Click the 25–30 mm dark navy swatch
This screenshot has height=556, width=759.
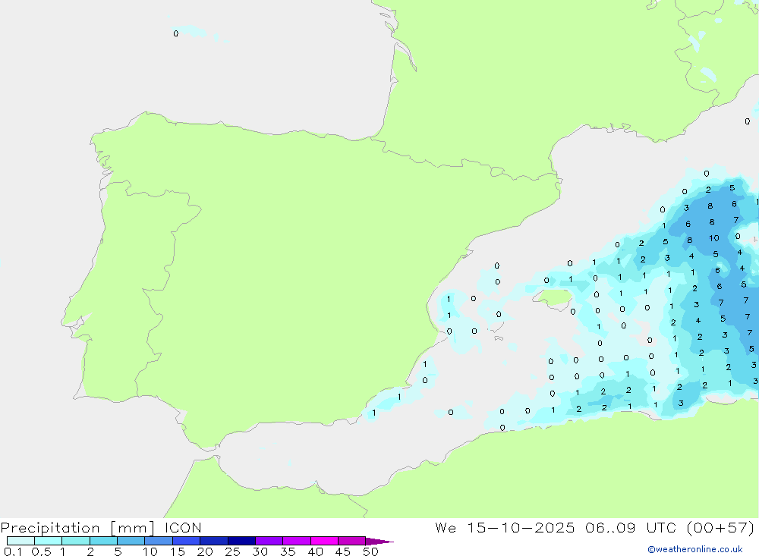(241, 541)
